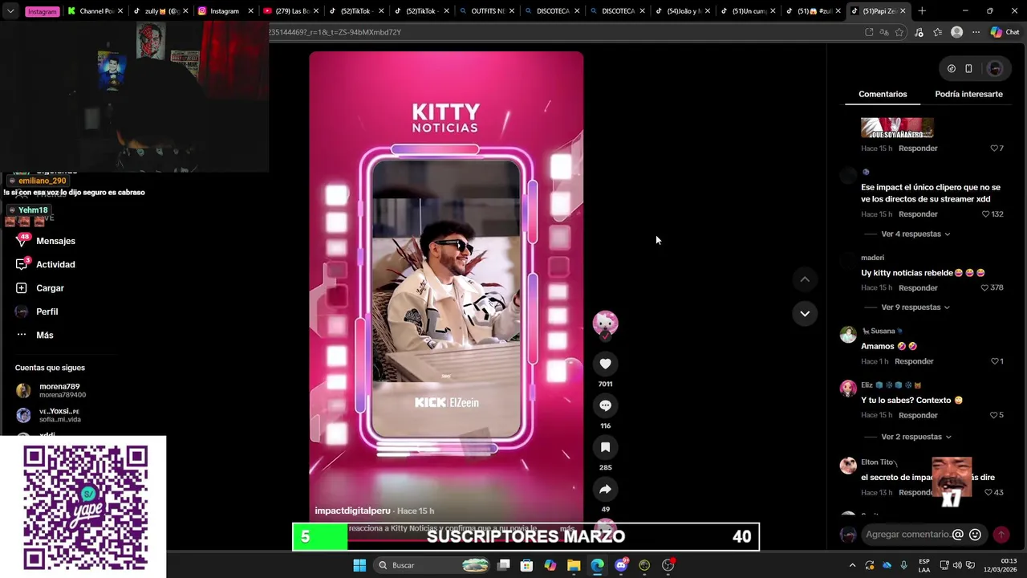Open browser extensions icon

coord(919,32)
